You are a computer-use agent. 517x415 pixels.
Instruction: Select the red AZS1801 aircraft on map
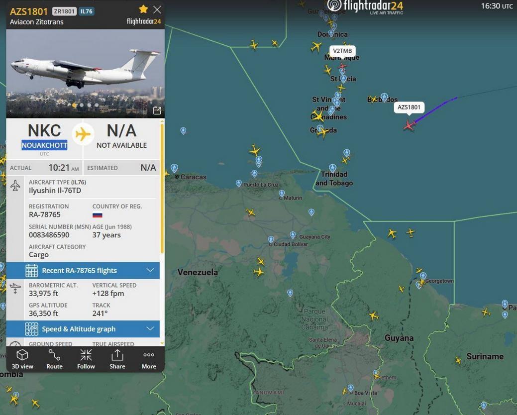409,125
